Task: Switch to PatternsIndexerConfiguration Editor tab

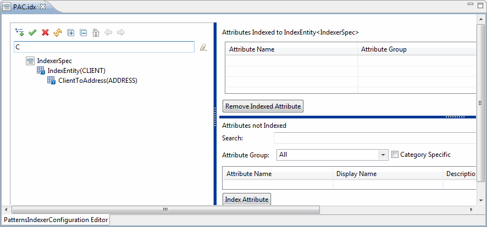Action: [x=56, y=220]
